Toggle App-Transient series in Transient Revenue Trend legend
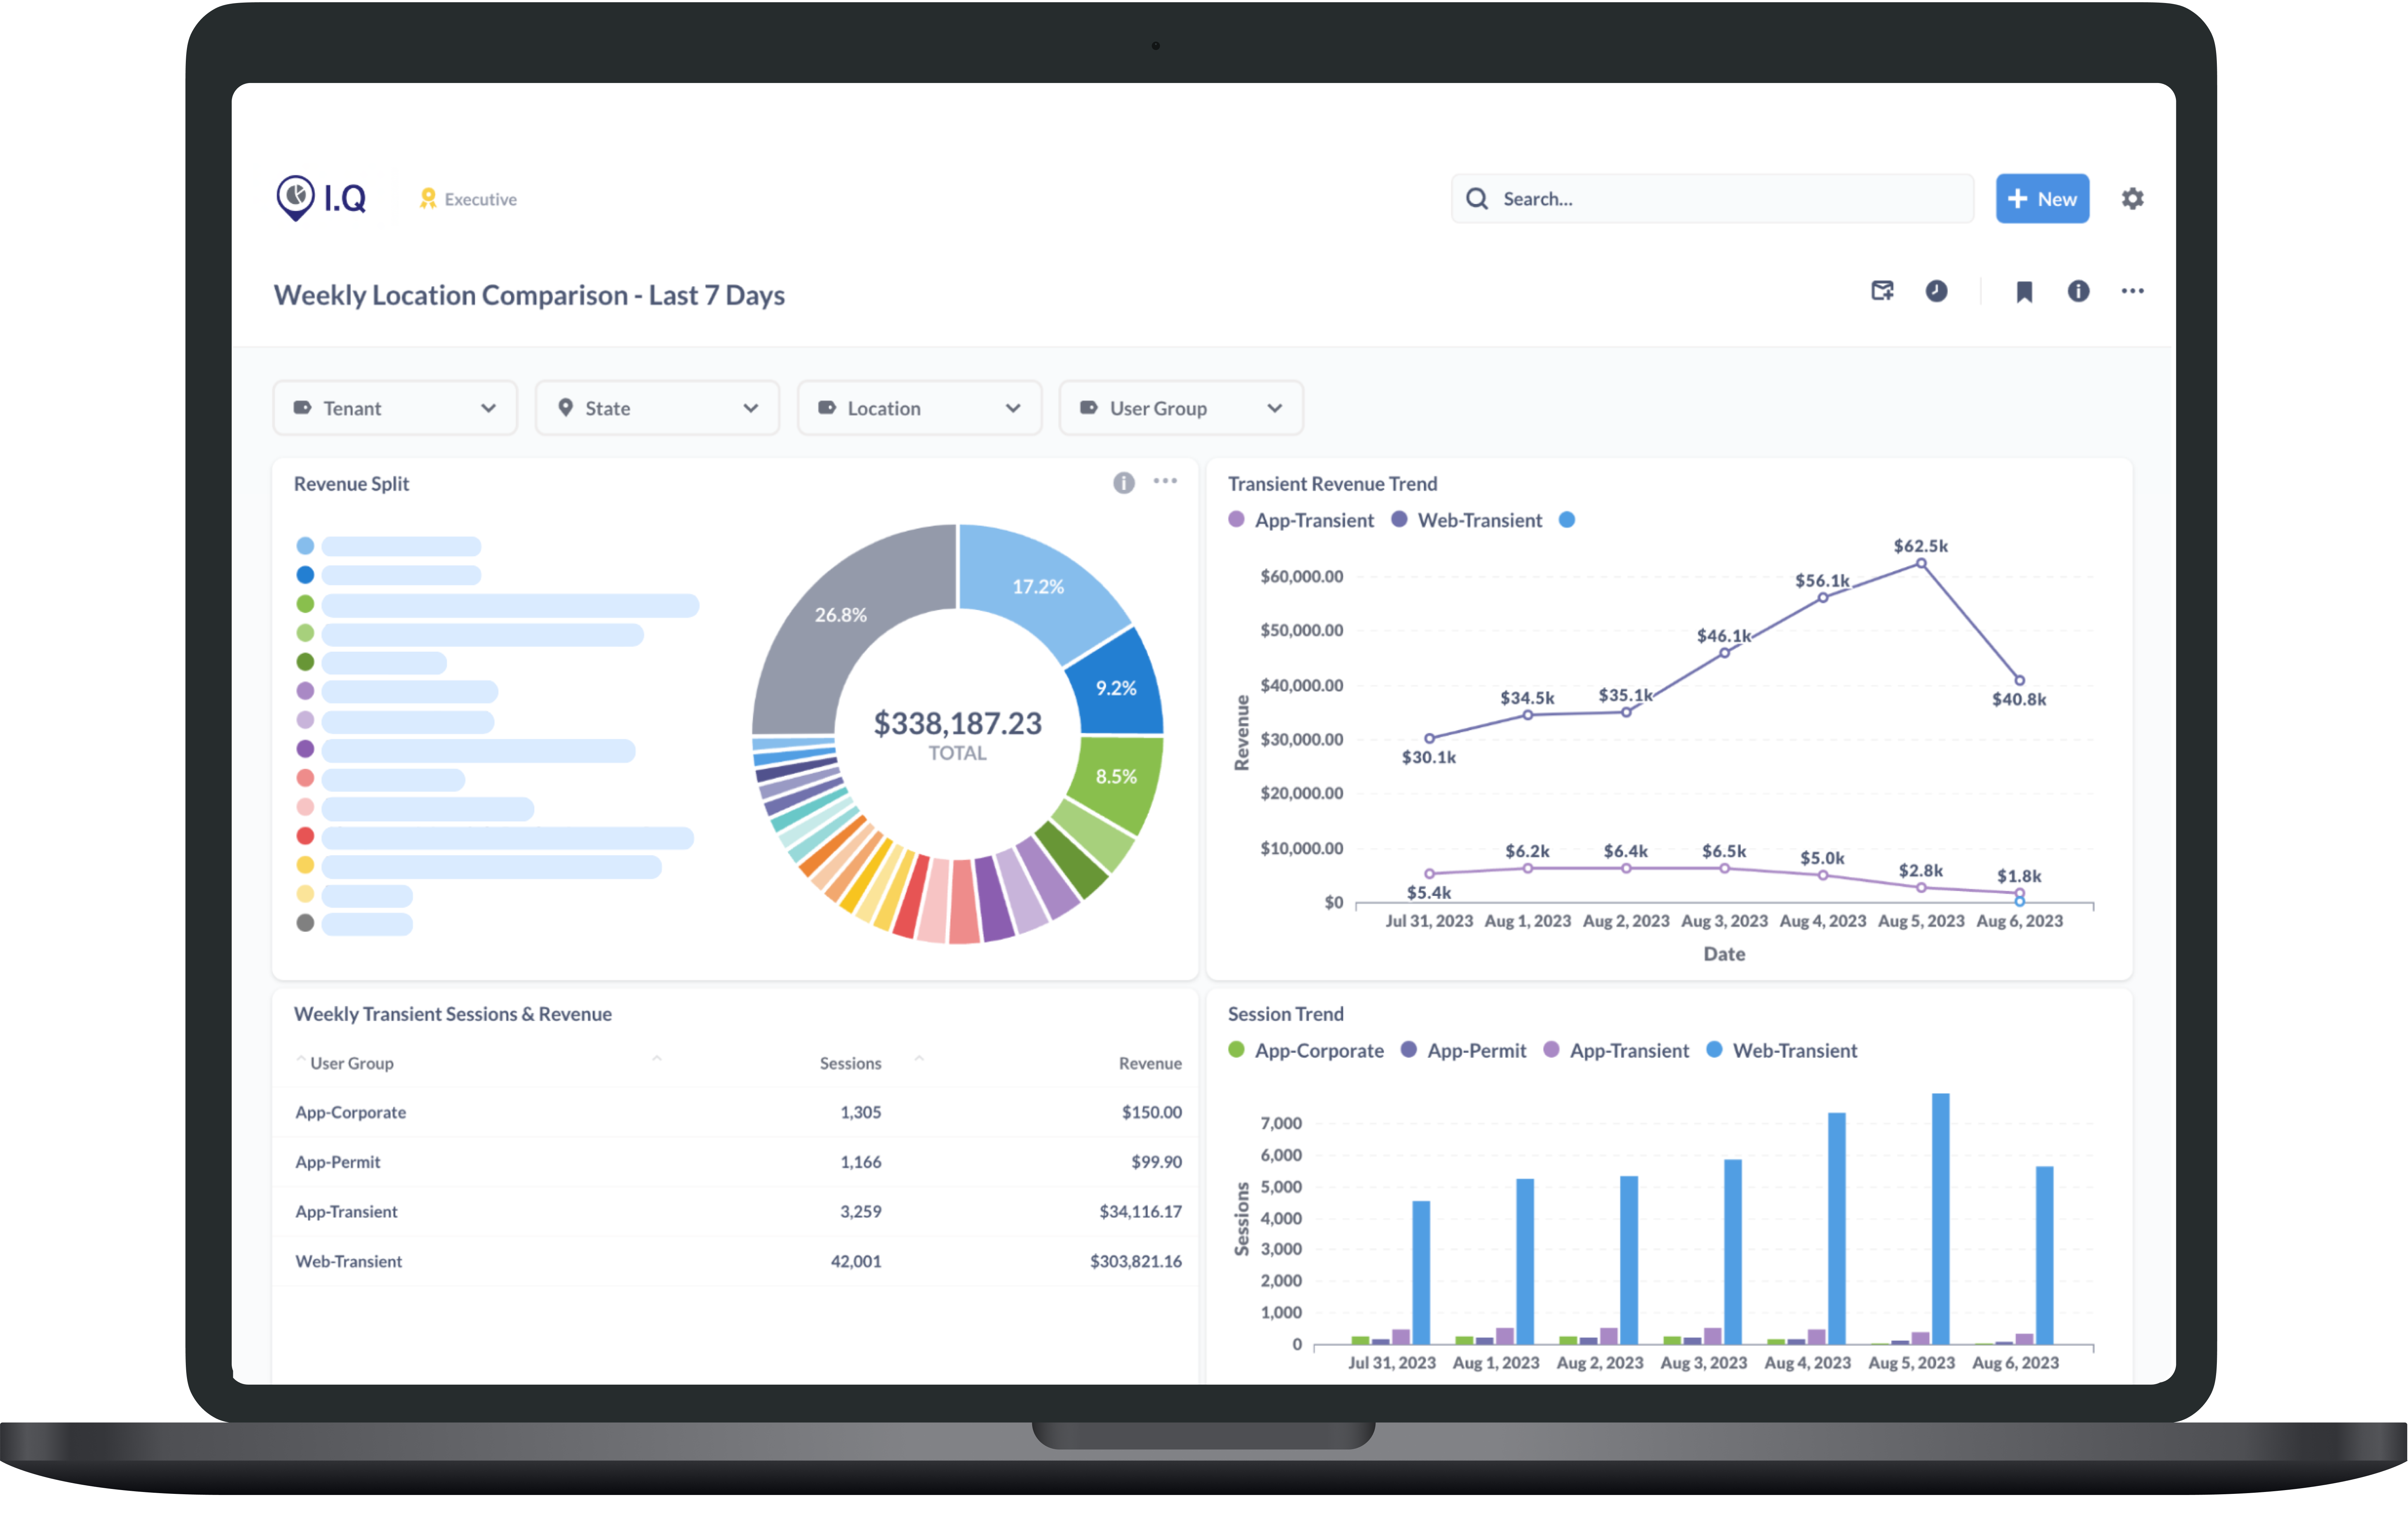The height and width of the screenshot is (1517, 2408). coord(1301,520)
